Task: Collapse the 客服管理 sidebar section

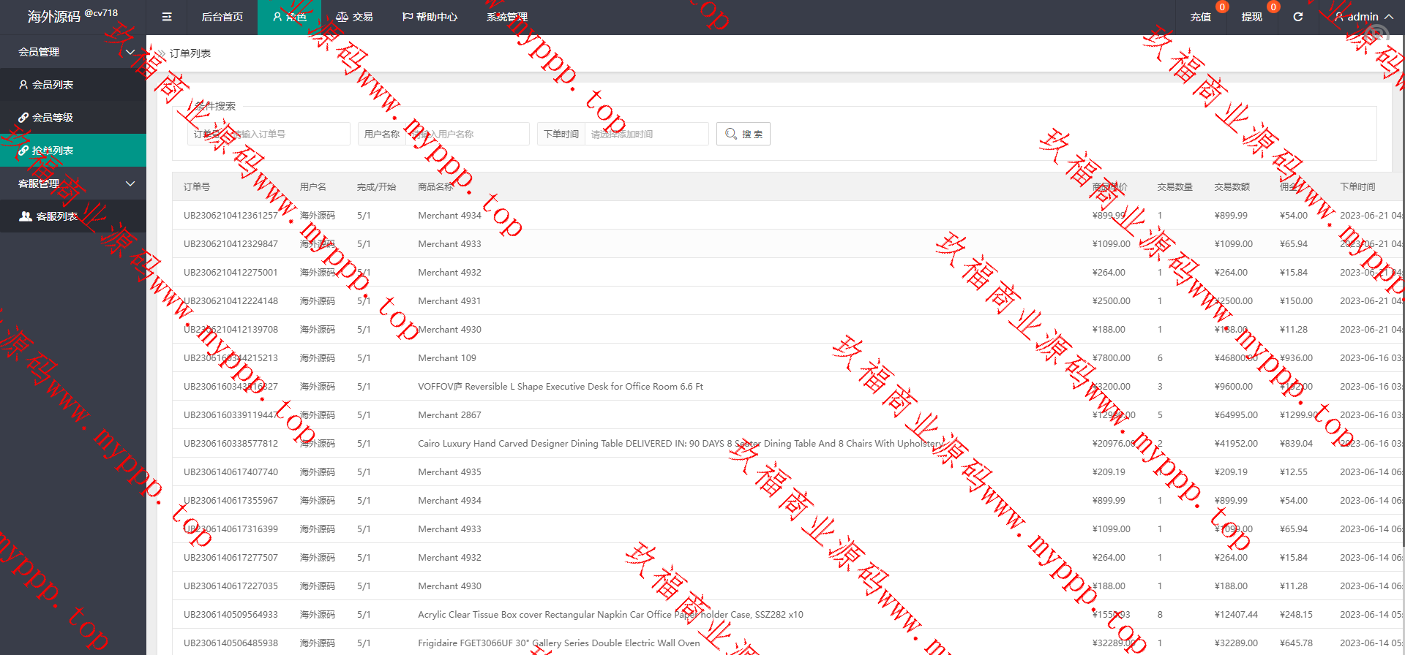Action: point(130,183)
